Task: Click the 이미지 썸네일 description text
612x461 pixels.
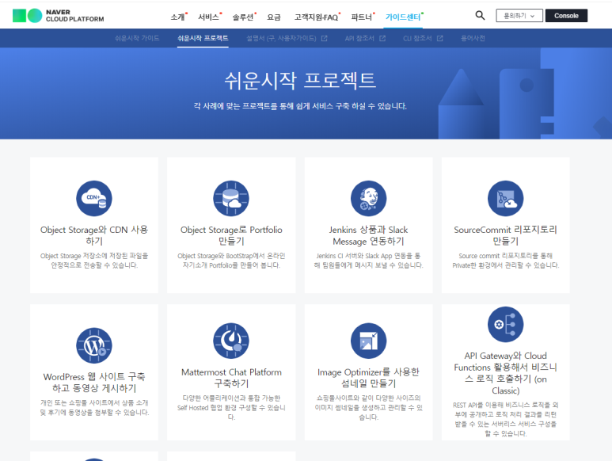Action: coord(368,407)
